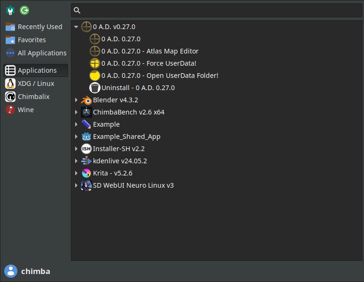
Task: Click the green refresh session icon
Action: [x=24, y=10]
